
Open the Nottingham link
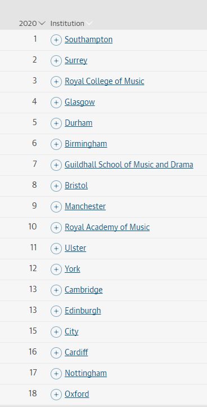pyautogui.click(x=85, y=373)
